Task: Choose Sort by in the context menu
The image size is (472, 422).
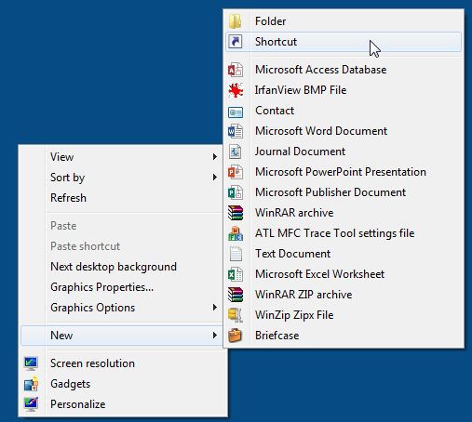Action: point(123,178)
